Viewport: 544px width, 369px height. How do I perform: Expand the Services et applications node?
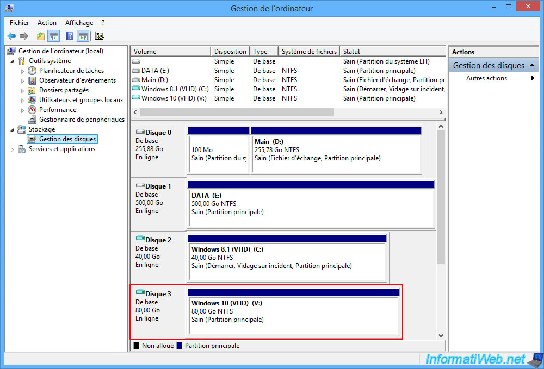coord(13,149)
